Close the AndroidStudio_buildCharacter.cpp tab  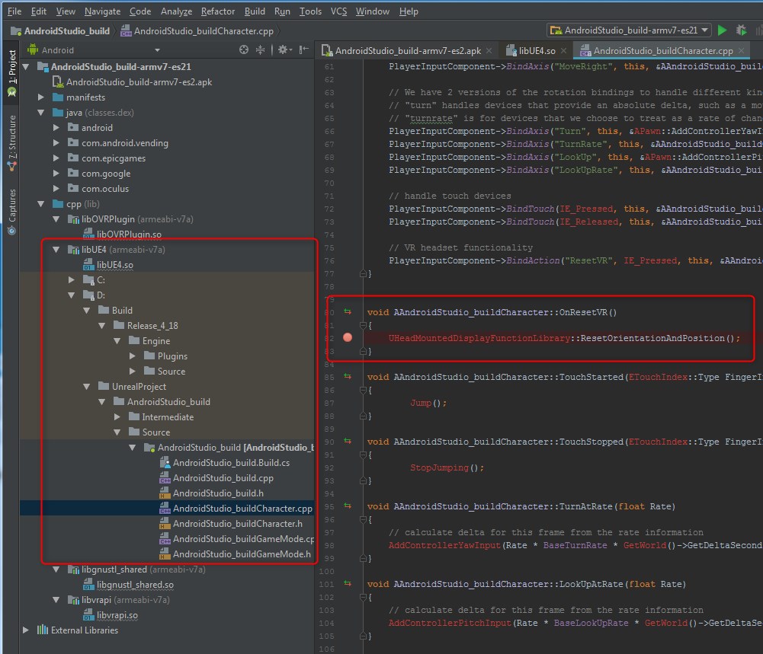[741, 50]
